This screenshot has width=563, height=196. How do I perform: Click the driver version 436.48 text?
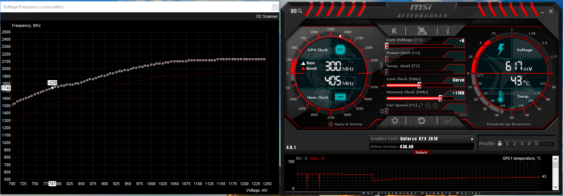click(x=407, y=147)
